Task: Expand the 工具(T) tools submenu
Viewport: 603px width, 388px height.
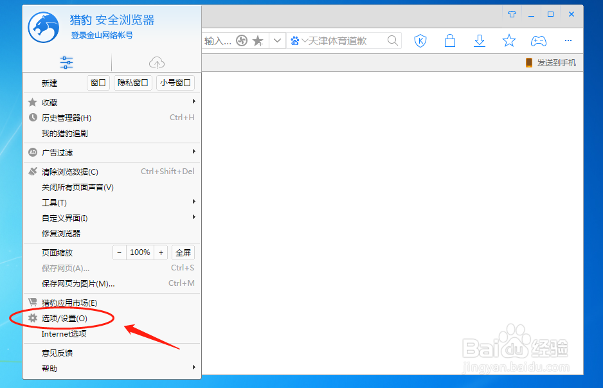Action: pos(112,202)
